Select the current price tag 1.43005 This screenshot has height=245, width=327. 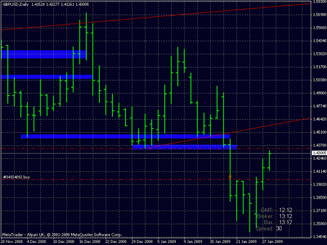[x=319, y=153]
